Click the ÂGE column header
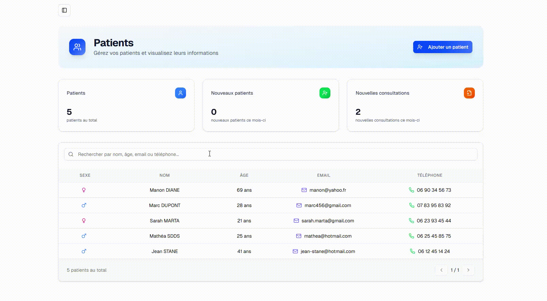Viewport: 547px width, 301px height. (244, 175)
